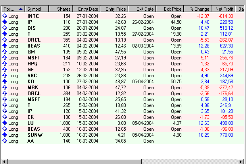Select the GM symbol cell

pos(31,52)
